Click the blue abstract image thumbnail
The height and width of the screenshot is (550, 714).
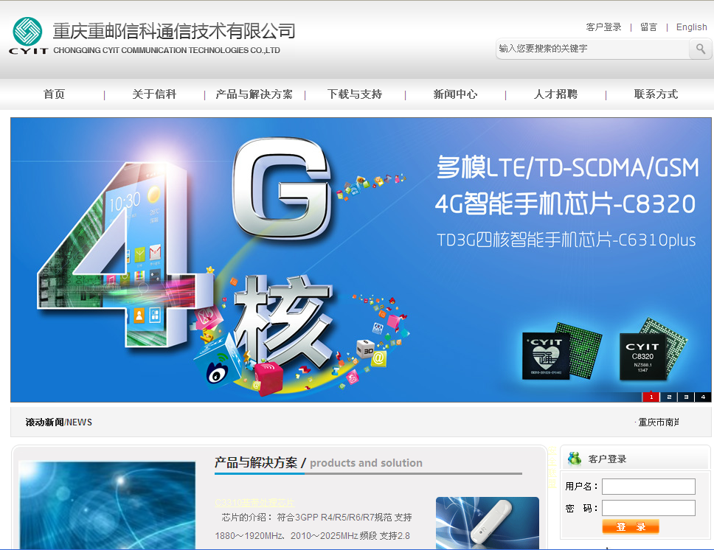108,505
